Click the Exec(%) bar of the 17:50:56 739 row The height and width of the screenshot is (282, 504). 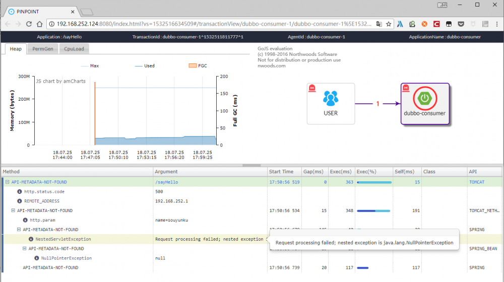pyautogui.click(x=362, y=267)
